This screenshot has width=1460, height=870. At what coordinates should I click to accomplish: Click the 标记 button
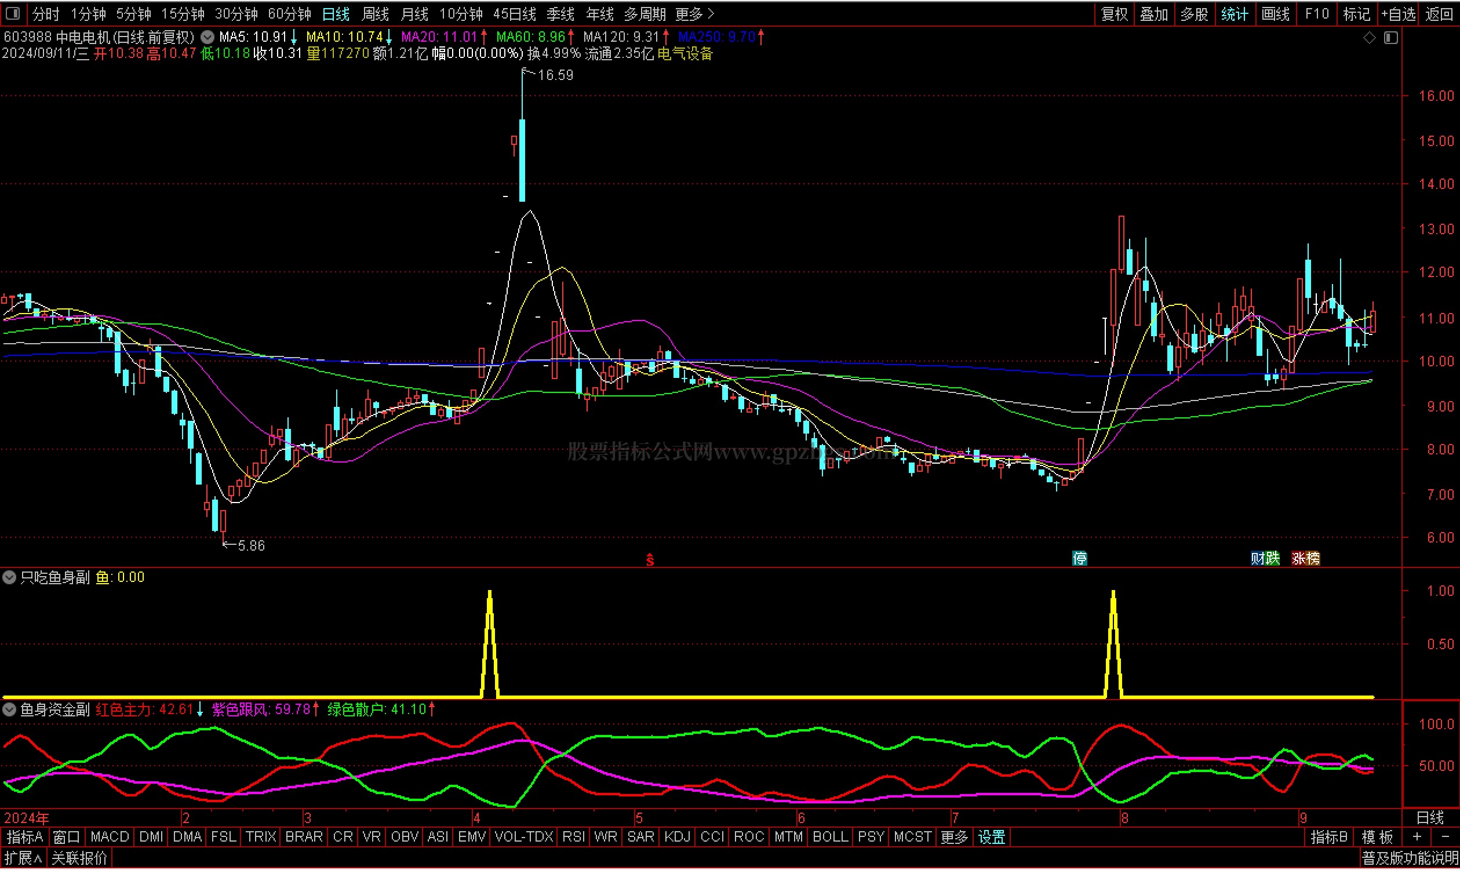pos(1357,14)
